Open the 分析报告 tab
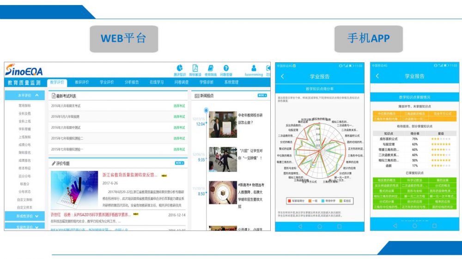The height and width of the screenshot is (259, 462). (x=132, y=82)
